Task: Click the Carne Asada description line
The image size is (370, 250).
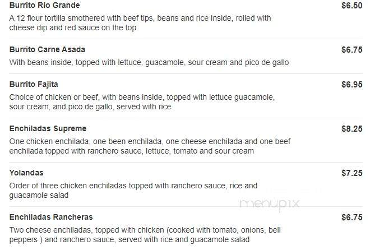Action: click(149, 63)
